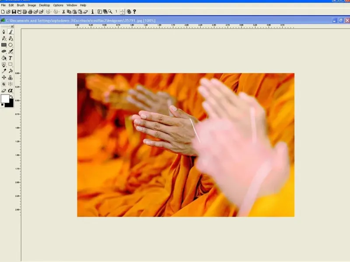Cut selection with the scissors icon
The height and width of the screenshot is (262, 350).
[63, 12]
